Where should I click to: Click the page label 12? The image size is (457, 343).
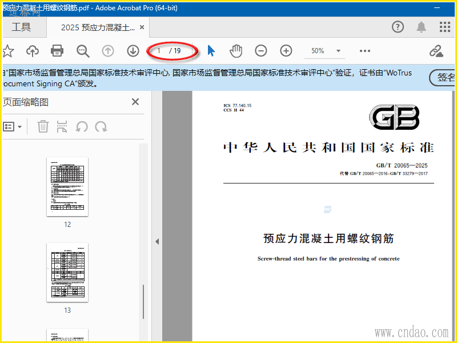(x=67, y=224)
